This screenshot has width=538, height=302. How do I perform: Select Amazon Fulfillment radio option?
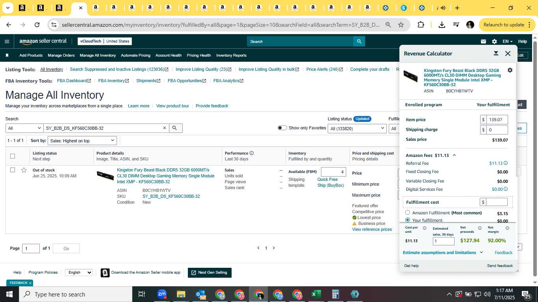click(408, 212)
